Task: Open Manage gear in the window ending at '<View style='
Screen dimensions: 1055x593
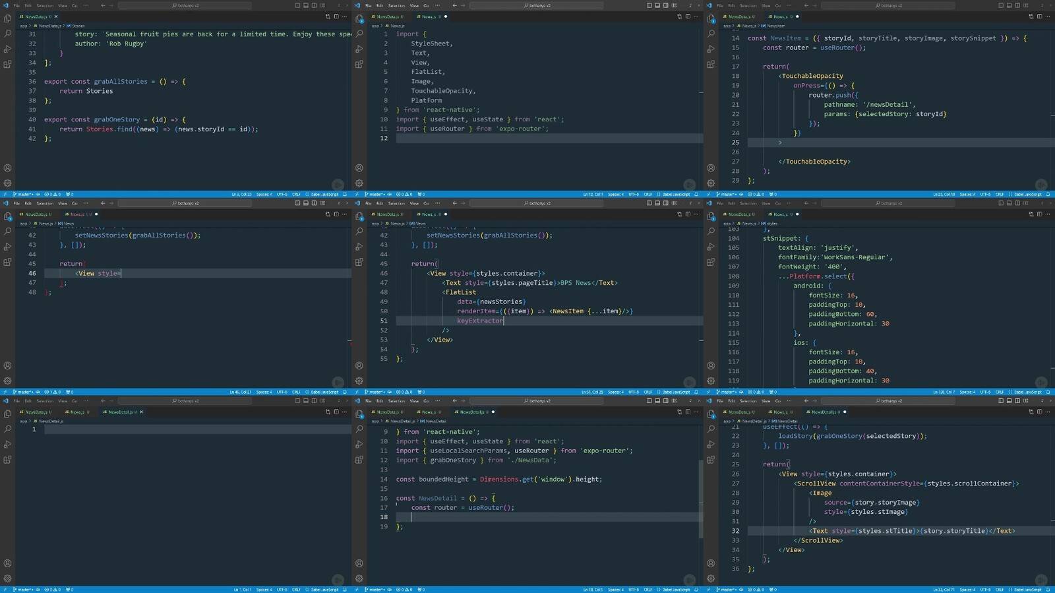Action: click(7, 381)
